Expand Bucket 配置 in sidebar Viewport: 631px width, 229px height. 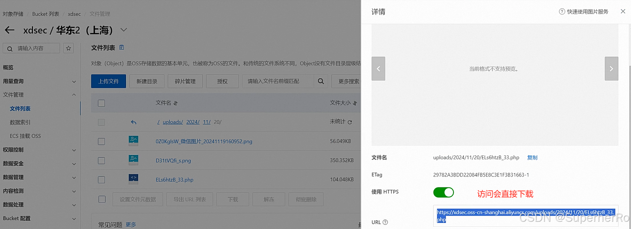(x=74, y=219)
